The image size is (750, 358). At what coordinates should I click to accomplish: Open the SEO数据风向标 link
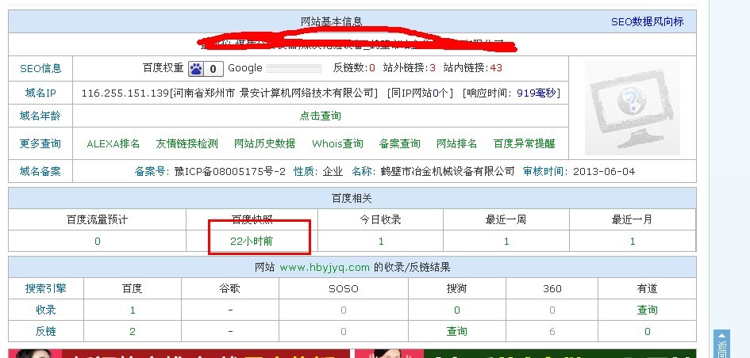(x=647, y=21)
